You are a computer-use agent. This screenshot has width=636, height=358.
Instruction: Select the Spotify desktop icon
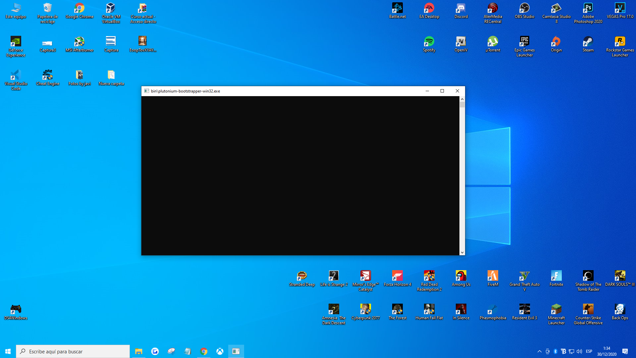pos(429,44)
